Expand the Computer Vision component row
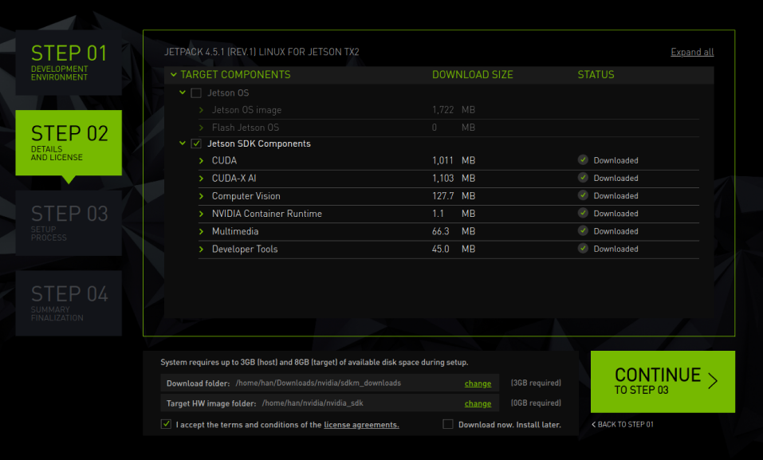This screenshot has height=460, width=763. tap(201, 196)
